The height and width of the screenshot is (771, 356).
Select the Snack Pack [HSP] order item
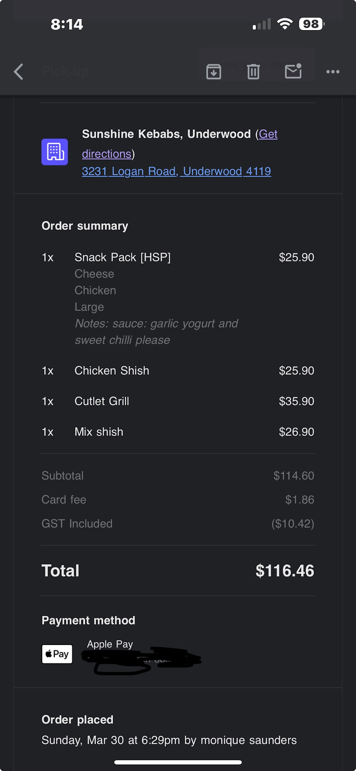pyautogui.click(x=123, y=257)
